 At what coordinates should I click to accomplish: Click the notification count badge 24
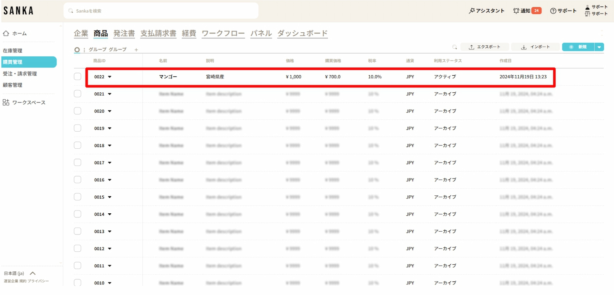536,11
